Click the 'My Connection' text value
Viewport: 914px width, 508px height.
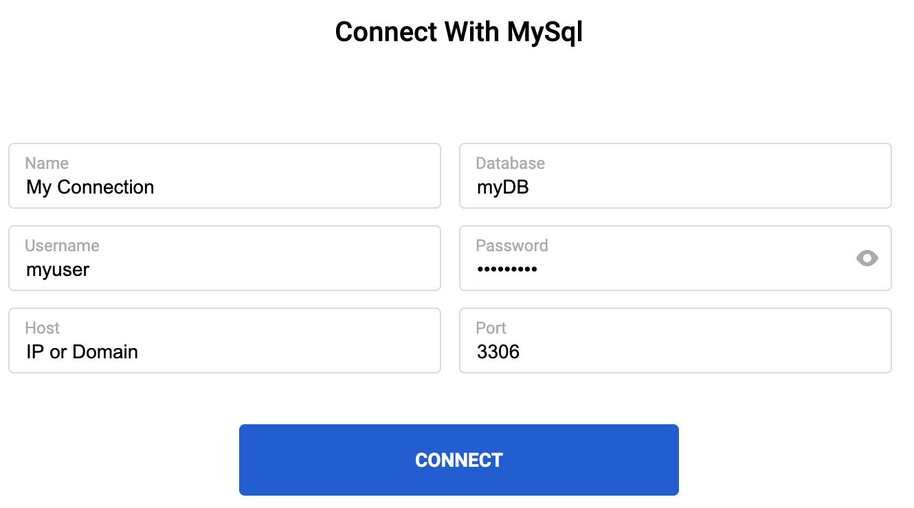[x=90, y=187]
